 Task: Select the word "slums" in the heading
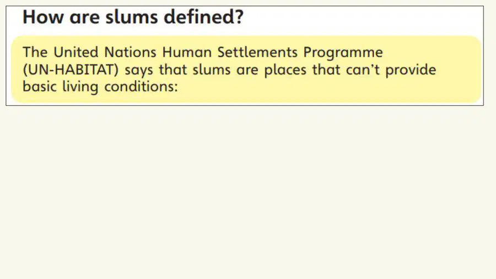(x=132, y=17)
